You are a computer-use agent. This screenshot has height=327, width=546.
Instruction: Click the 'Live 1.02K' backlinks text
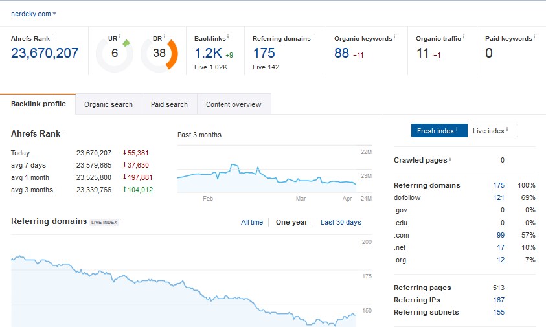(211, 67)
